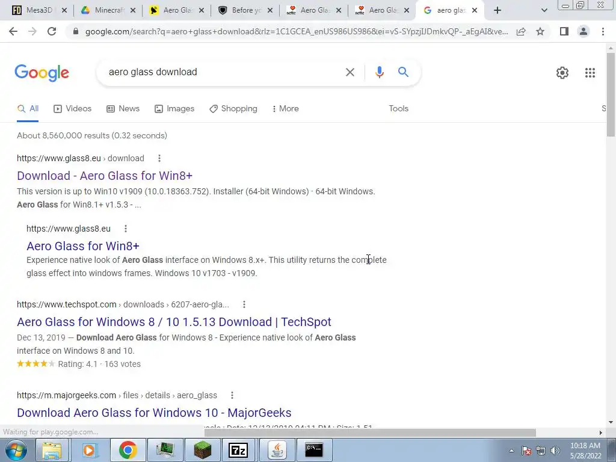
Task: Bookmark this page with the star
Action: (540, 31)
